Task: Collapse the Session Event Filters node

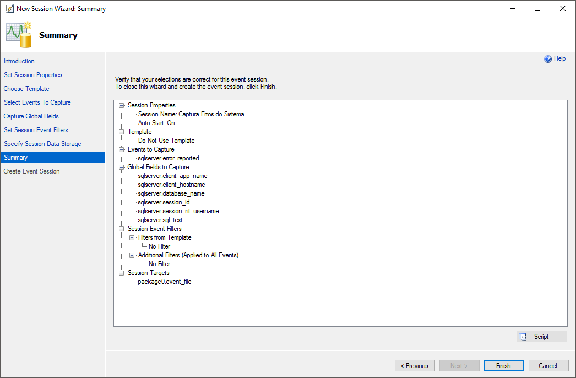Action: tap(122, 229)
